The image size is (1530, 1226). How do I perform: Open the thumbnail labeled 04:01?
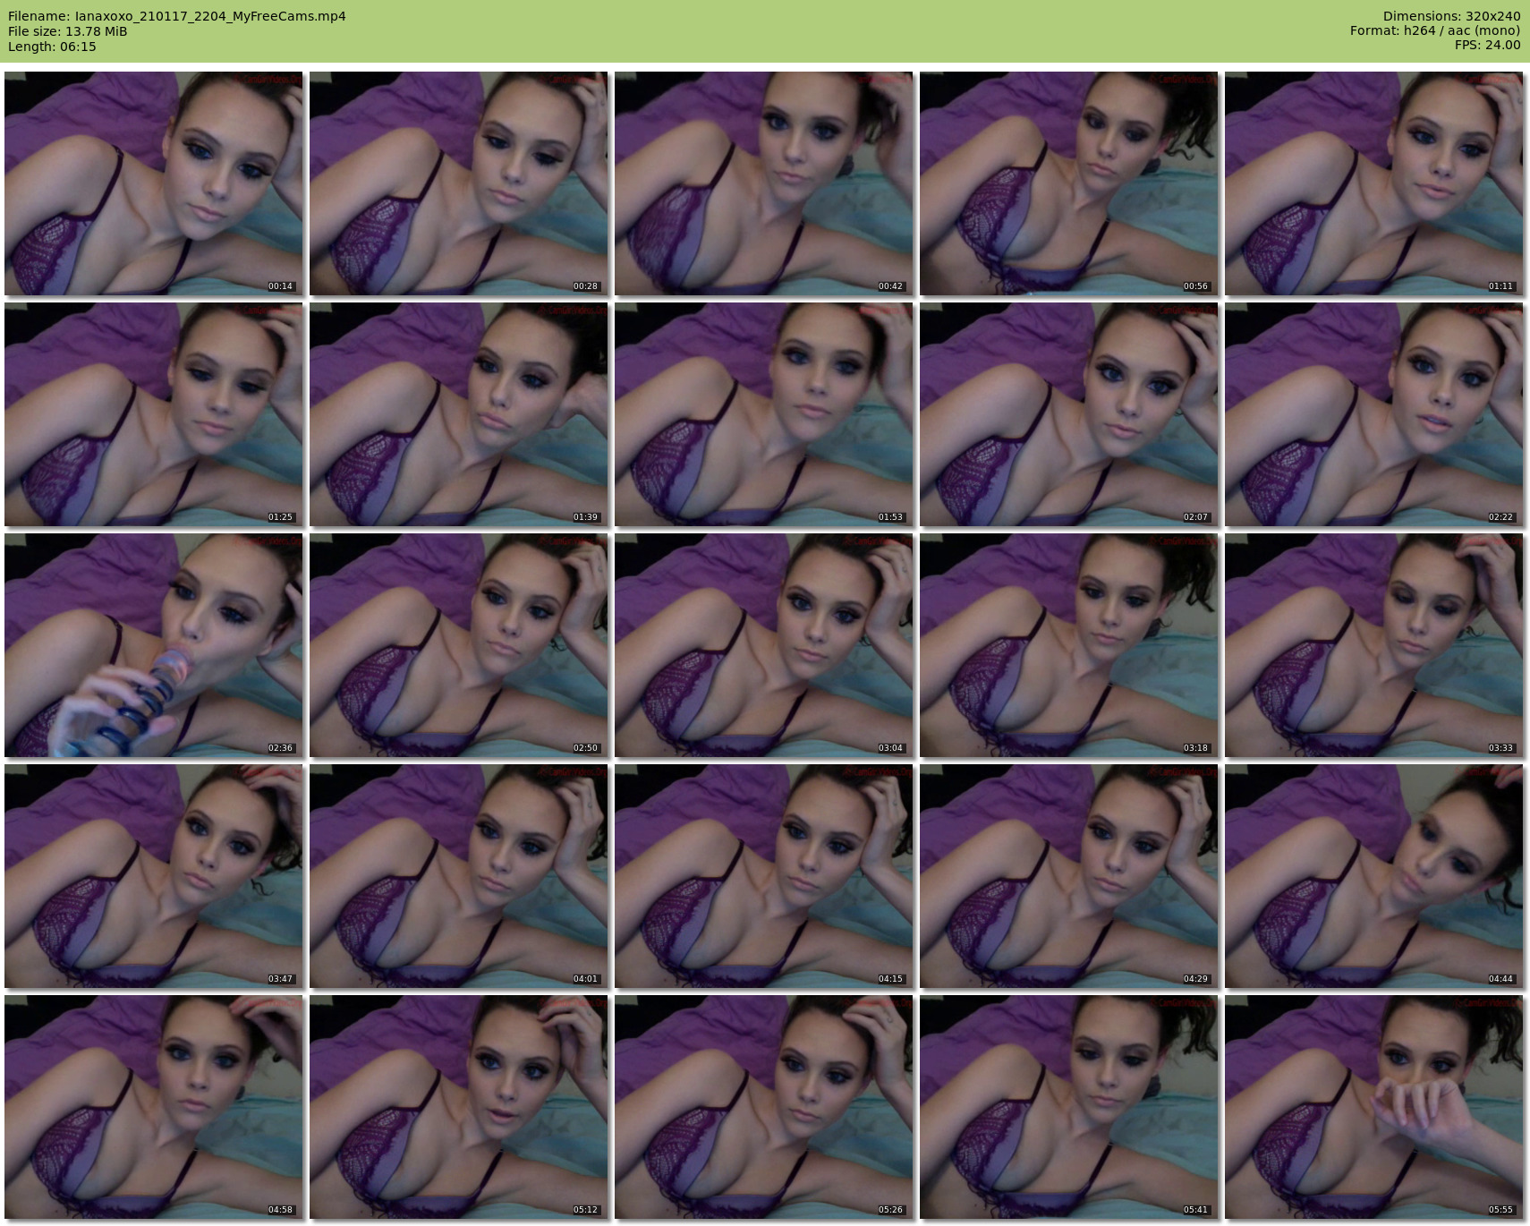tap(458, 876)
